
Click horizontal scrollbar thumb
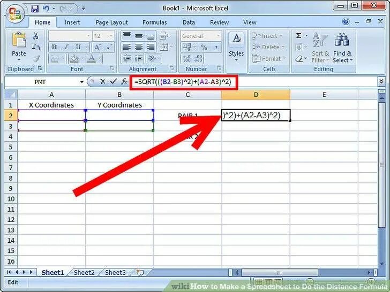pyautogui.click(x=279, y=272)
